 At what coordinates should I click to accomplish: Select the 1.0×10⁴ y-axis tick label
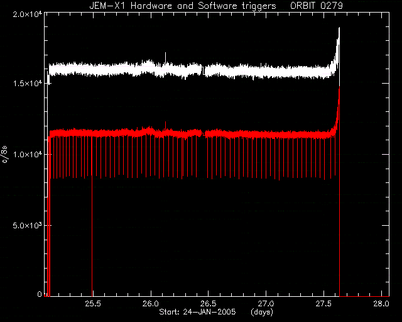(x=28, y=154)
